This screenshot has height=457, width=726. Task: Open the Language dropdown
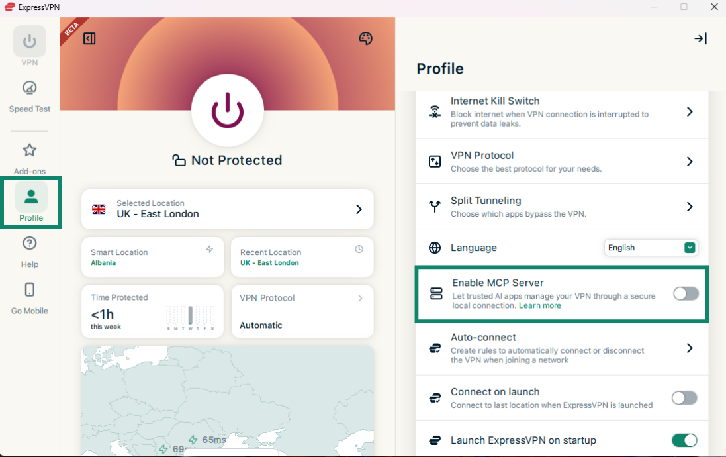point(651,248)
